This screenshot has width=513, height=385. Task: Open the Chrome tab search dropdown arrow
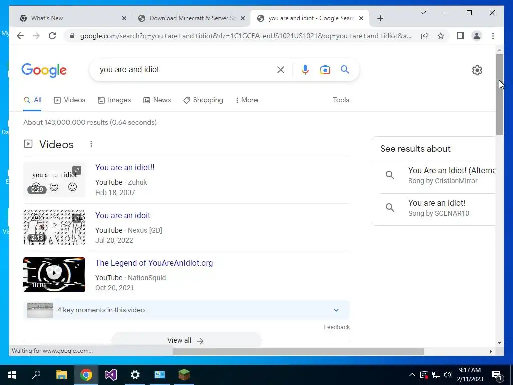423,13
